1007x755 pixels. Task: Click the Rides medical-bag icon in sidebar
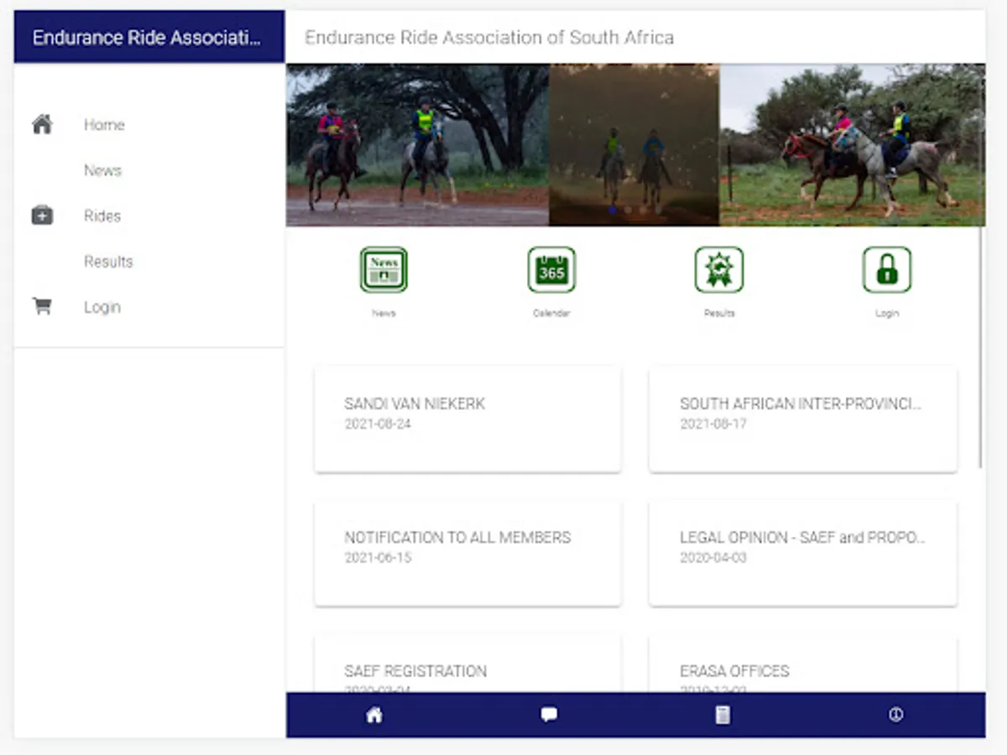(x=42, y=216)
